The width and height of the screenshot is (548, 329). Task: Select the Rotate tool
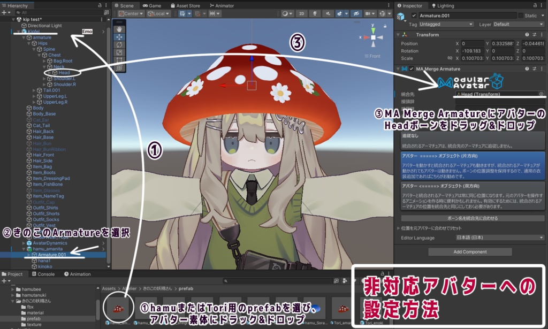(x=119, y=45)
